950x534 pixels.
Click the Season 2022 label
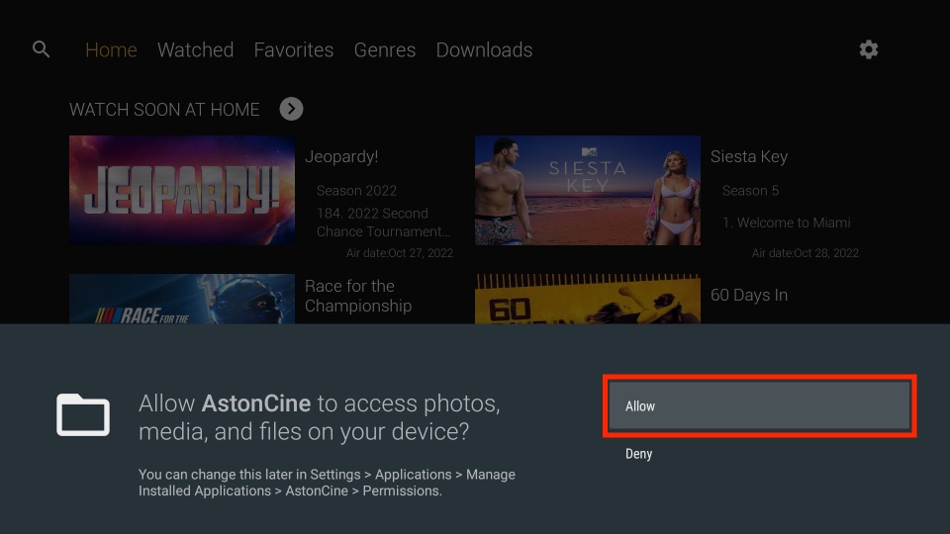tap(356, 191)
